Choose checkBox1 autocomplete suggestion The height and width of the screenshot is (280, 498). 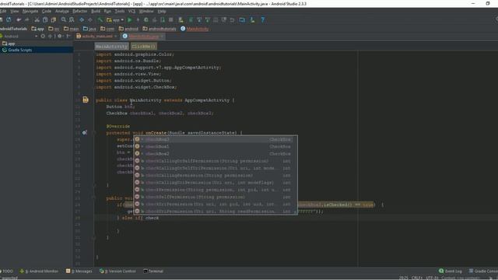[x=216, y=147]
